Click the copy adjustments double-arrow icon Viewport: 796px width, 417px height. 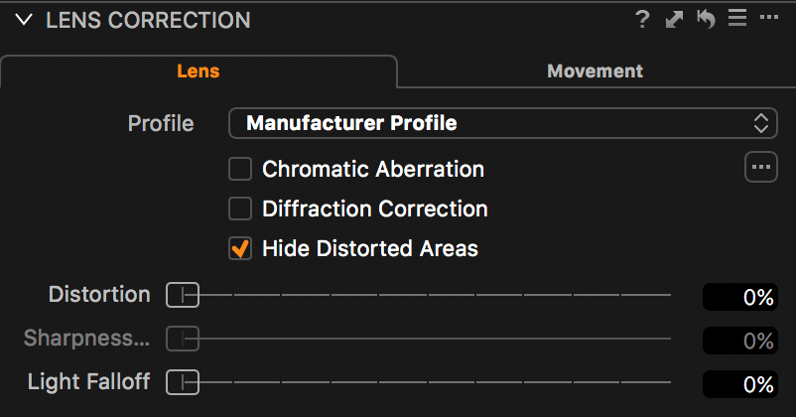pos(674,20)
